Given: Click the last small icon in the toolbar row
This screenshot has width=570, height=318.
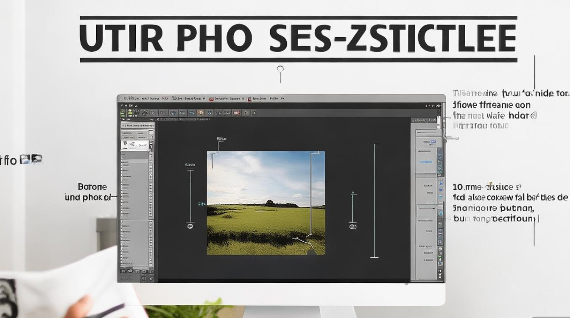Looking at the screenshot, I should (254, 113).
